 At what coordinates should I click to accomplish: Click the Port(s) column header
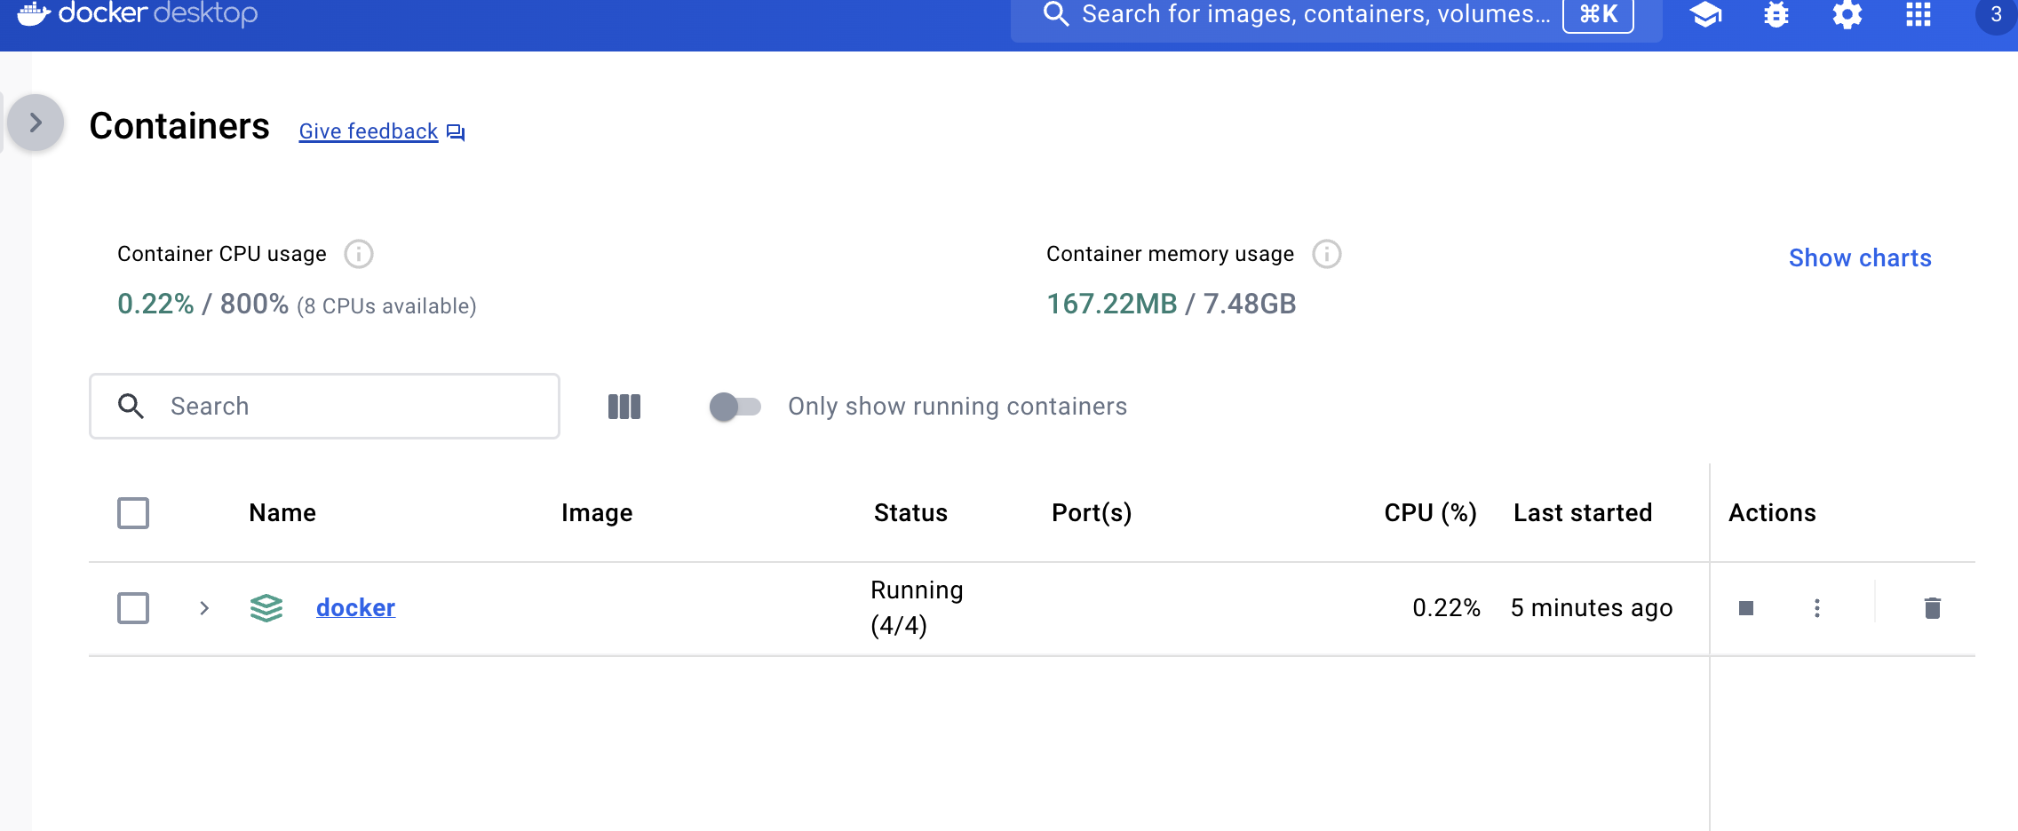pos(1092,512)
